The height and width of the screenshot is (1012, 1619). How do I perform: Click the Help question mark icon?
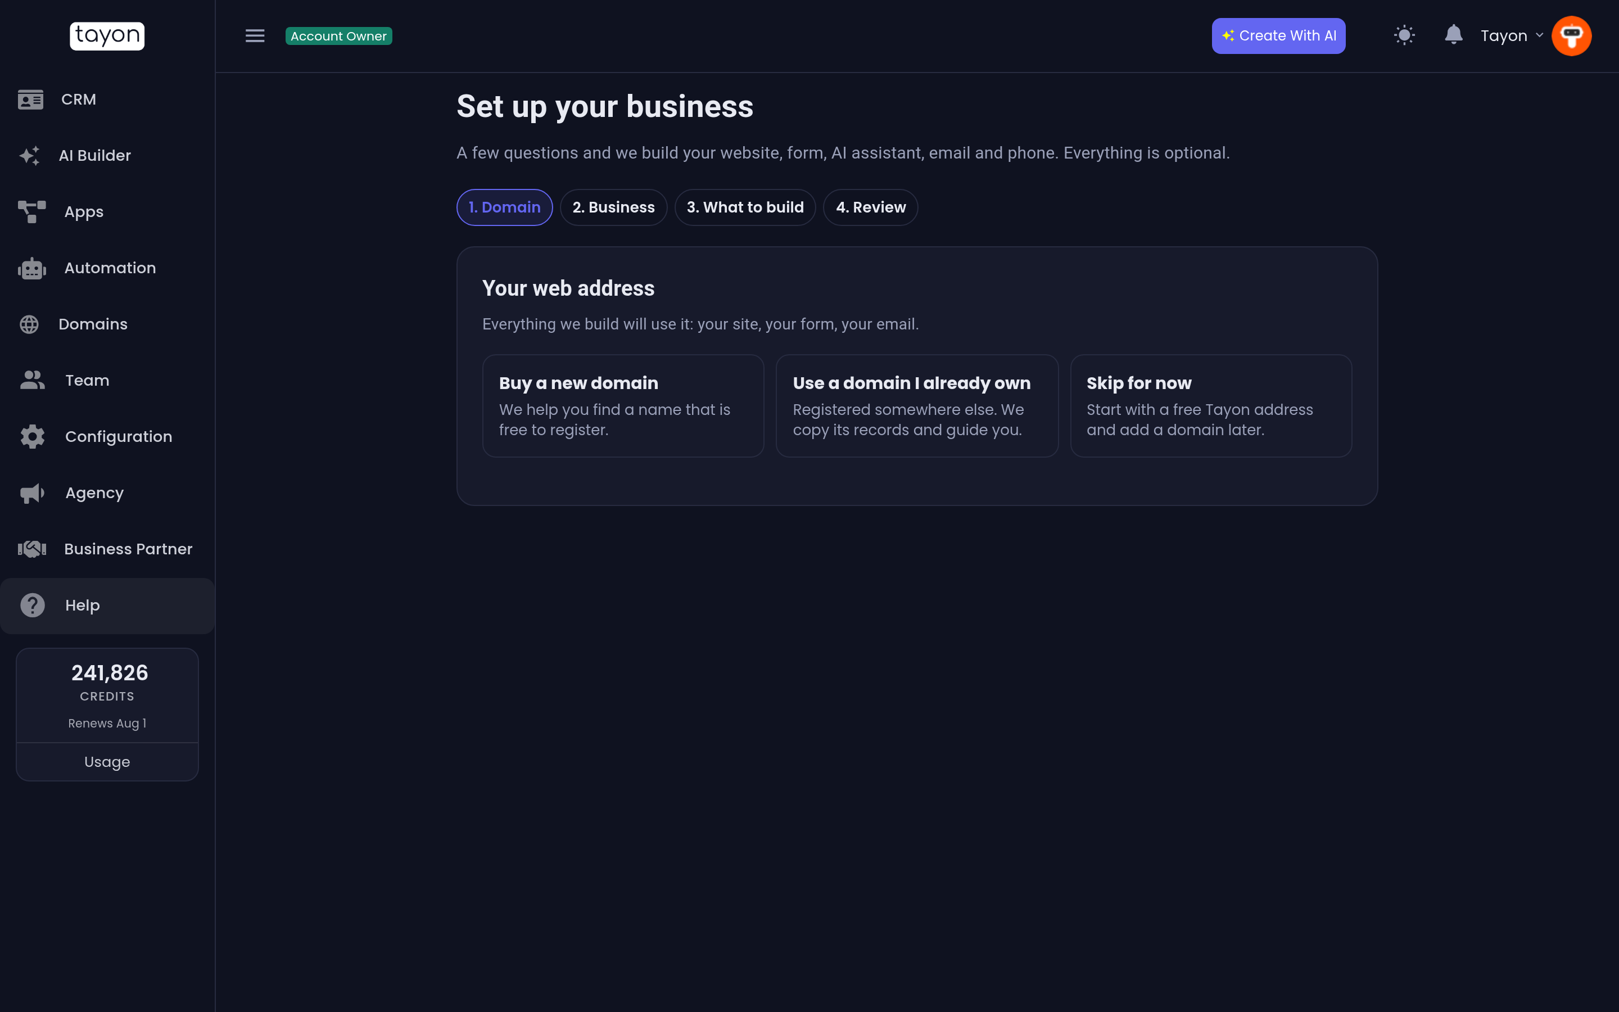[32, 606]
